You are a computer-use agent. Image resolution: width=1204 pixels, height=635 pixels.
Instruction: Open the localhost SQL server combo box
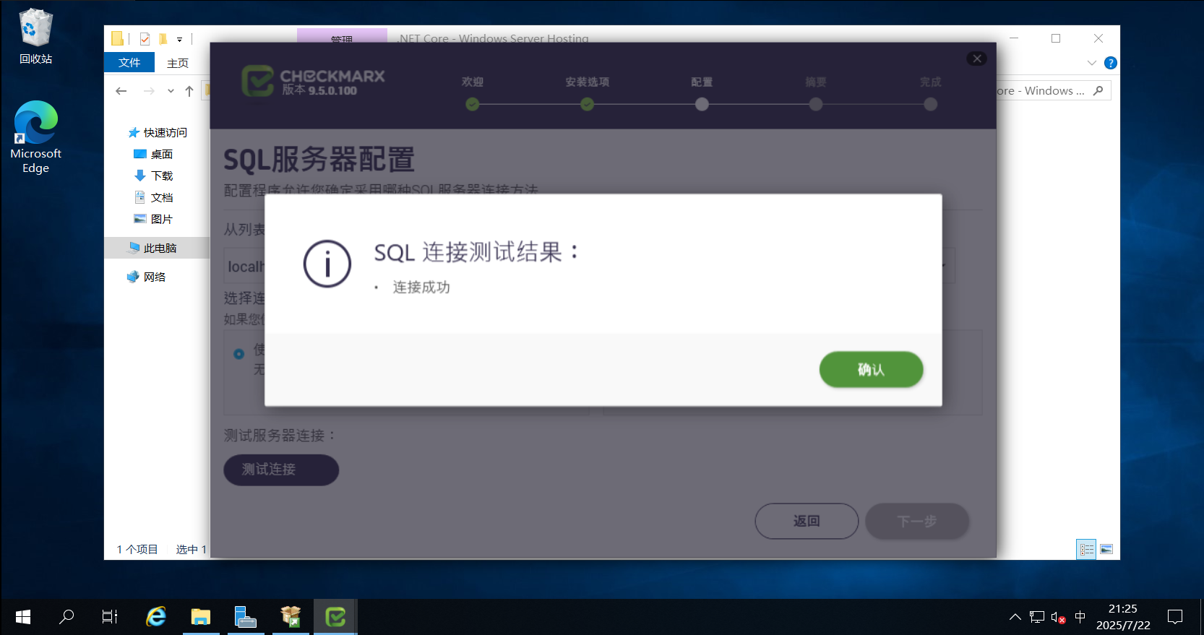pyautogui.click(x=590, y=266)
